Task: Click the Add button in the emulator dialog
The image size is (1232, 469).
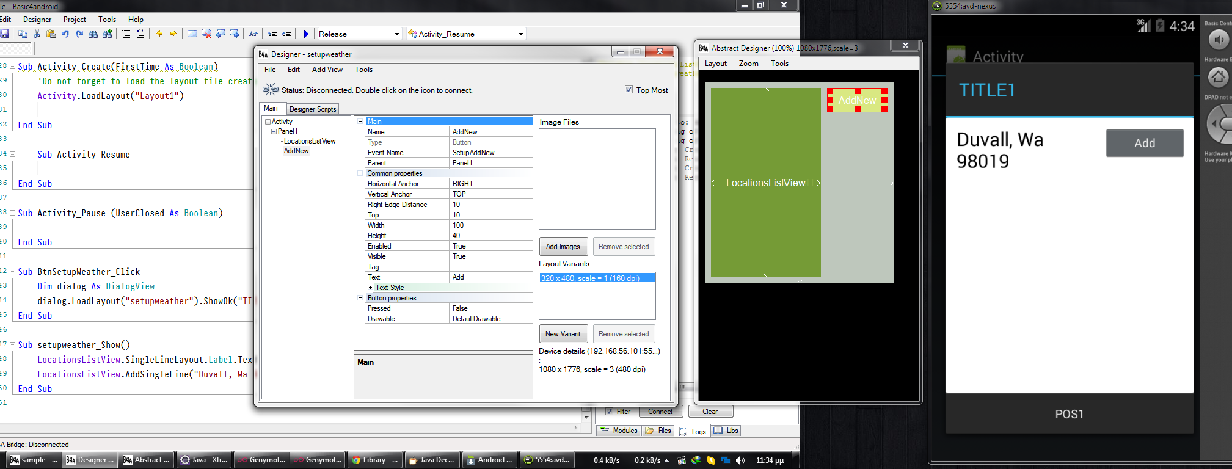Action: point(1145,143)
